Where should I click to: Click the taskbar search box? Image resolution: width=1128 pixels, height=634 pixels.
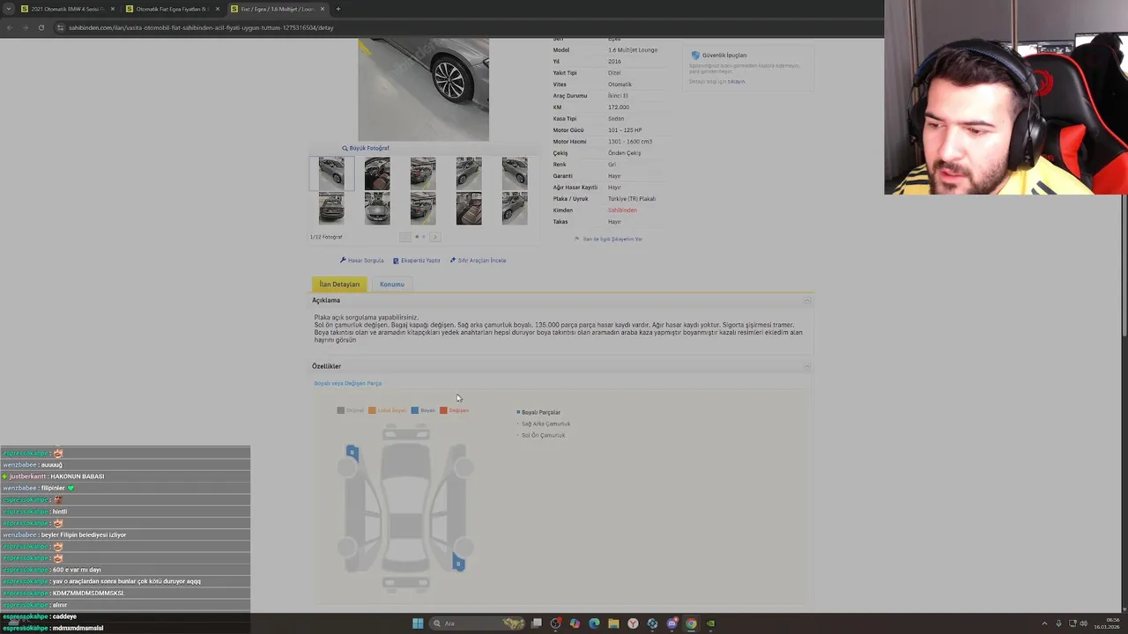point(479,623)
